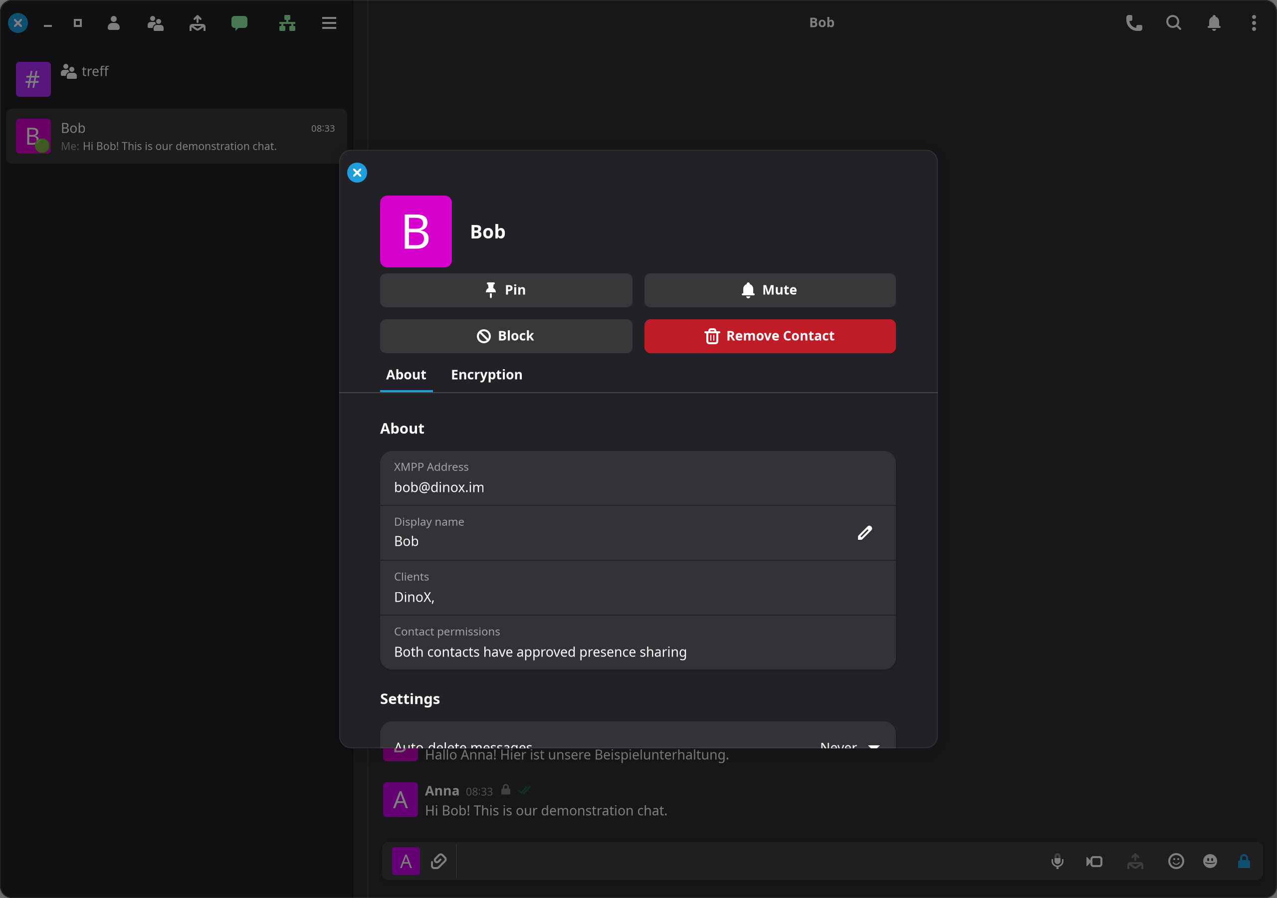The height and width of the screenshot is (898, 1277).
Task: Click the account avatar A beside message input
Action: [406, 861]
